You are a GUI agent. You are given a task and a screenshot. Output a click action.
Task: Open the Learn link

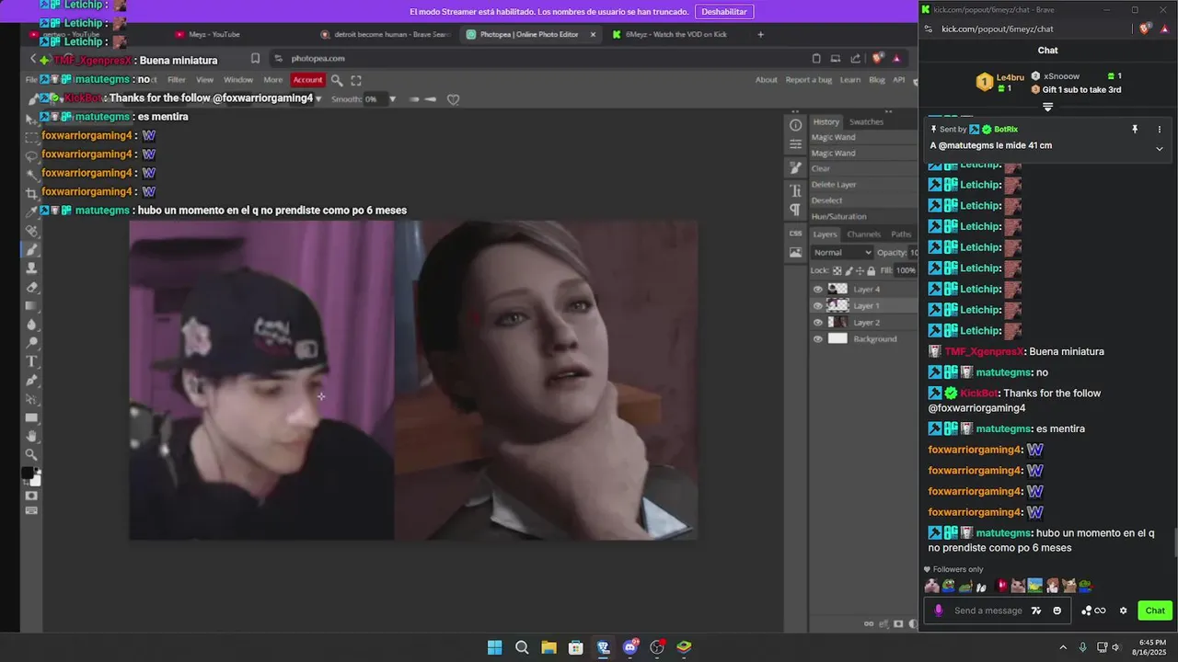(x=850, y=80)
